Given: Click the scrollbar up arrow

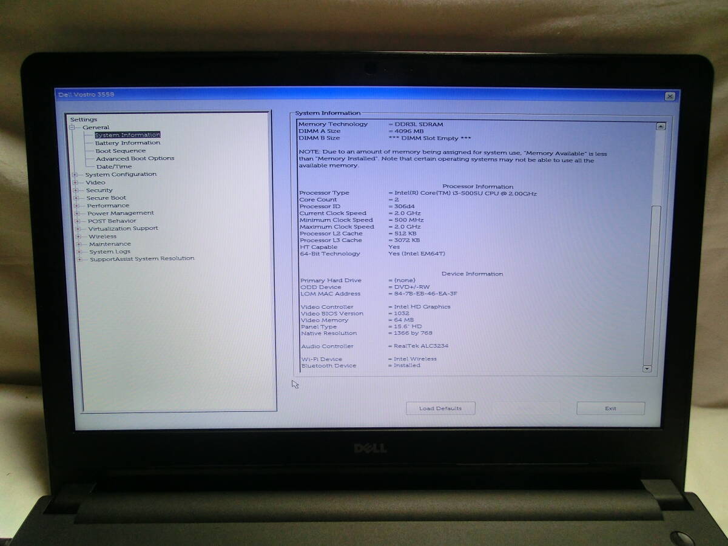Looking at the screenshot, I should 661,127.
